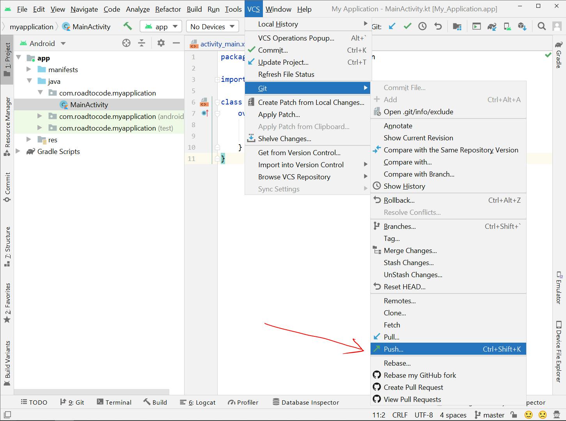The height and width of the screenshot is (421, 566).
Task: Select Push... in the Git submenu
Action: click(x=448, y=349)
